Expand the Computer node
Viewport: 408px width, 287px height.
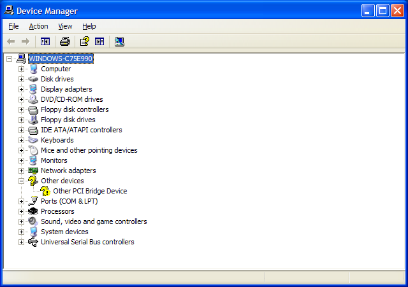point(21,69)
